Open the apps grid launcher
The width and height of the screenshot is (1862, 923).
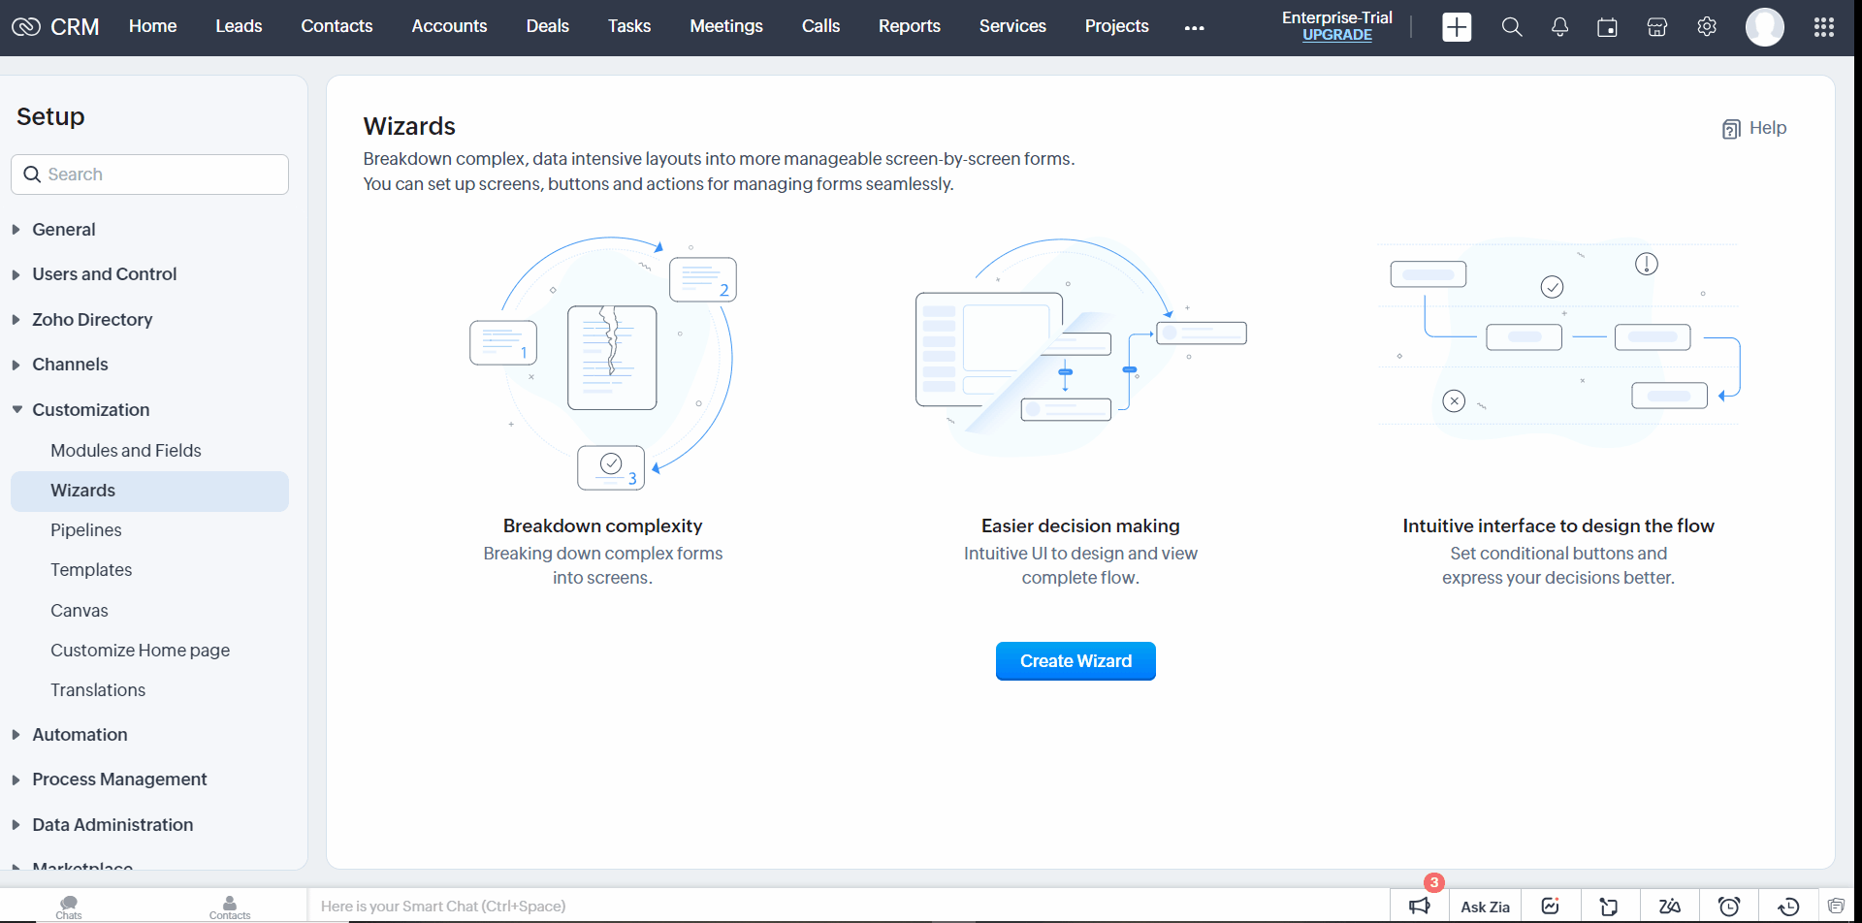click(x=1823, y=27)
